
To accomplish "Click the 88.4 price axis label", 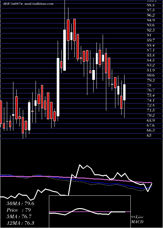I will click(151, 45).
